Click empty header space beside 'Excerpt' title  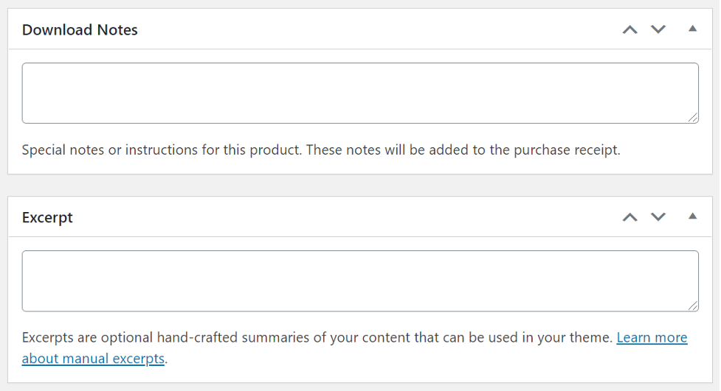click(x=332, y=218)
